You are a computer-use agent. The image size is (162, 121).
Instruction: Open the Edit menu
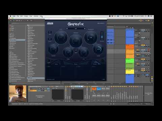[x=22, y=16]
